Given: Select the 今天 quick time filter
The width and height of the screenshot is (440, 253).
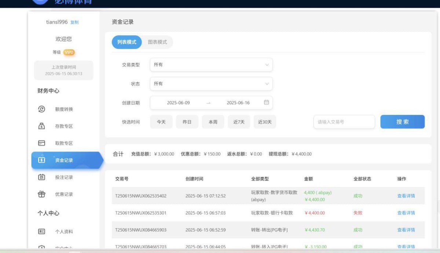Looking at the screenshot, I should [161, 122].
